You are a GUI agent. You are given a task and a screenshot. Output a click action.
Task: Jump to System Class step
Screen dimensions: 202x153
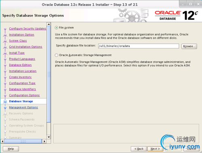pos(18,41)
